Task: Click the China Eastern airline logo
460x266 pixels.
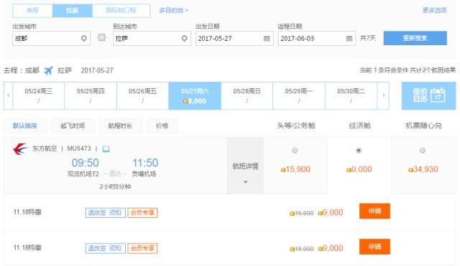Action: pyautogui.click(x=20, y=148)
